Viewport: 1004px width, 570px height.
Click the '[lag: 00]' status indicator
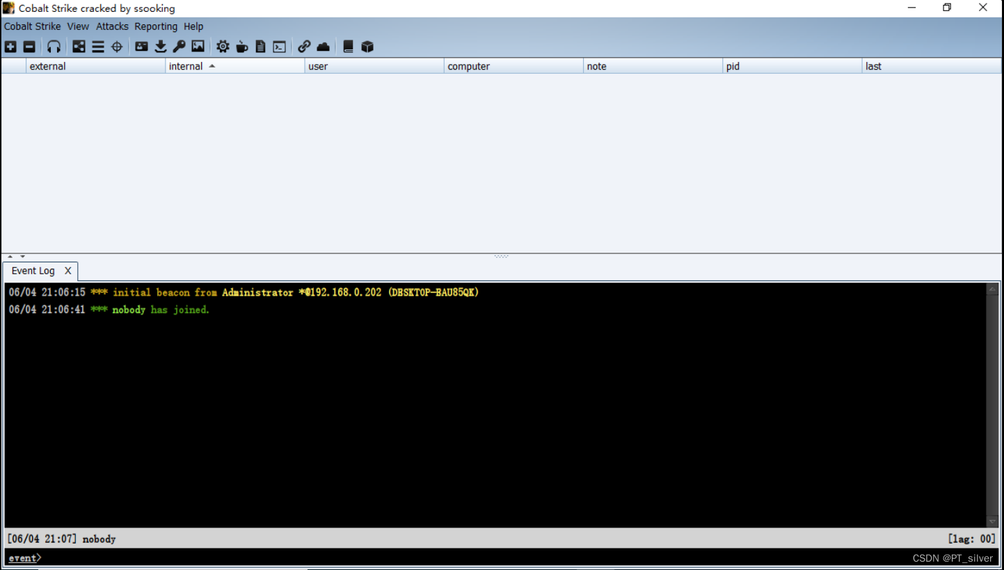tap(971, 539)
